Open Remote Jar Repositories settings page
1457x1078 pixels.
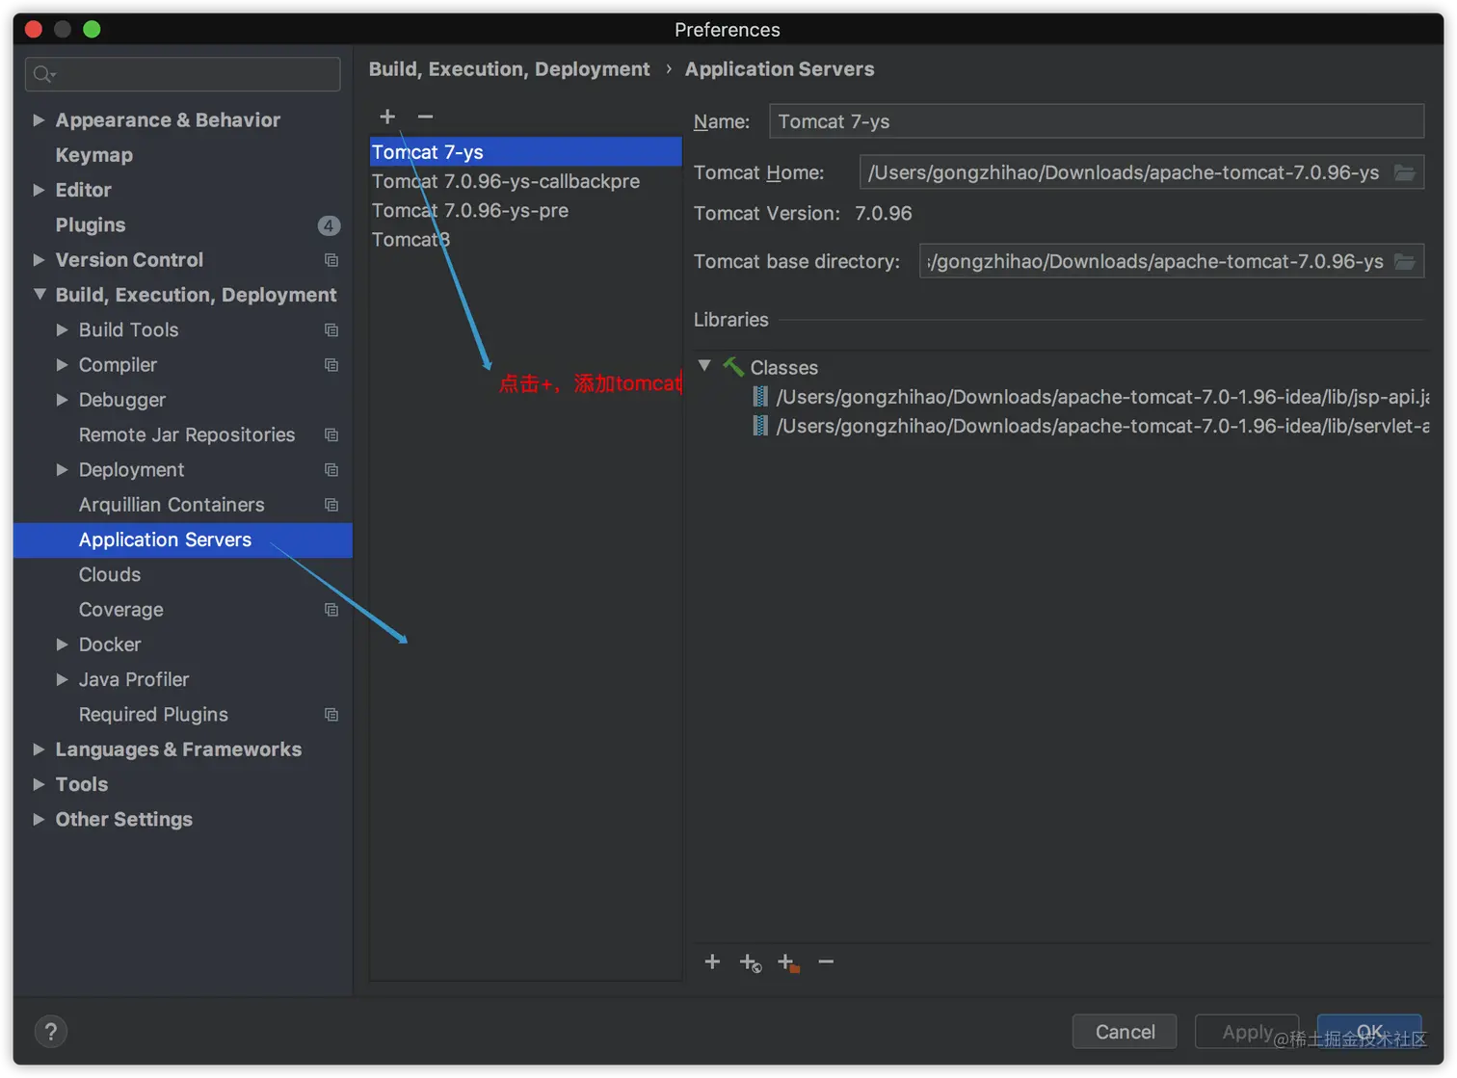(187, 435)
